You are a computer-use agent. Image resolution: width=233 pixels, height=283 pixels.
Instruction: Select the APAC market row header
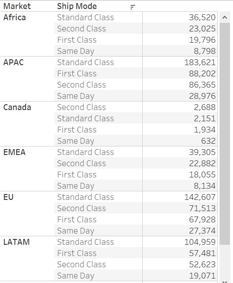(x=13, y=62)
